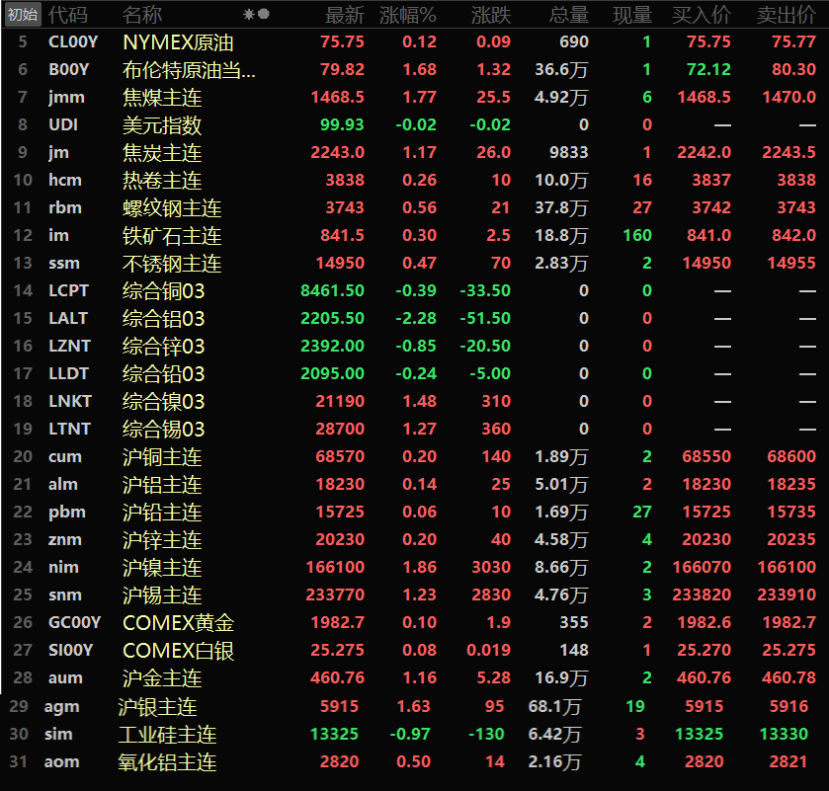Select the NYMEX原油 row name
The image size is (829, 791).
tap(178, 42)
